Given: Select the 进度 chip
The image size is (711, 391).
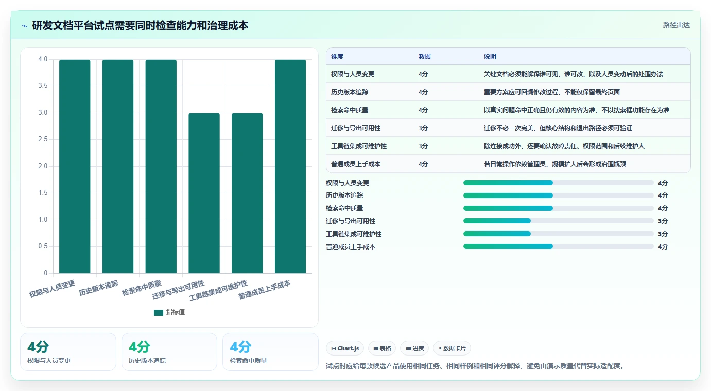Looking at the screenshot, I should (x=414, y=348).
